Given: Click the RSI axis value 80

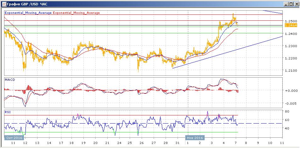Looking at the screenshot, I should click(287, 111).
